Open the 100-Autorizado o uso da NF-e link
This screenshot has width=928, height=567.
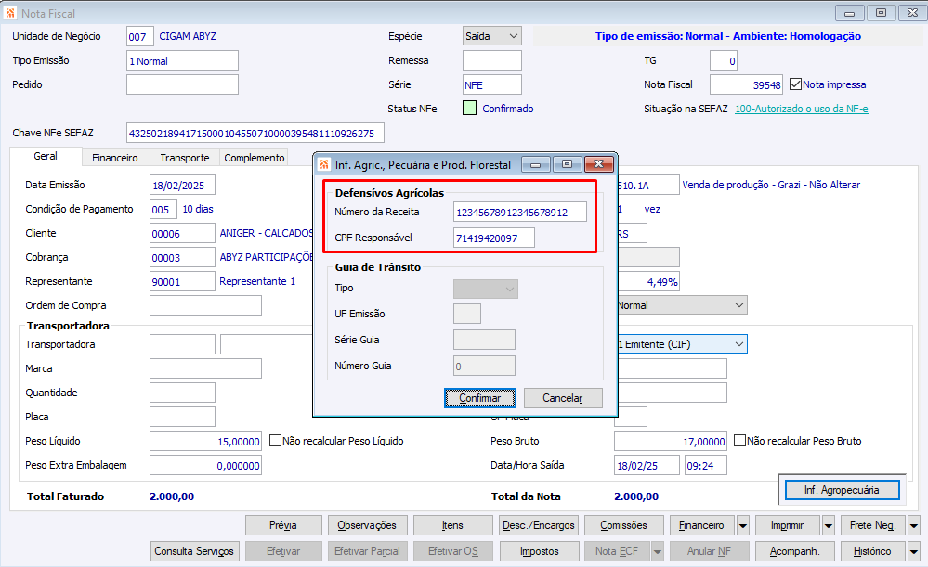[802, 109]
